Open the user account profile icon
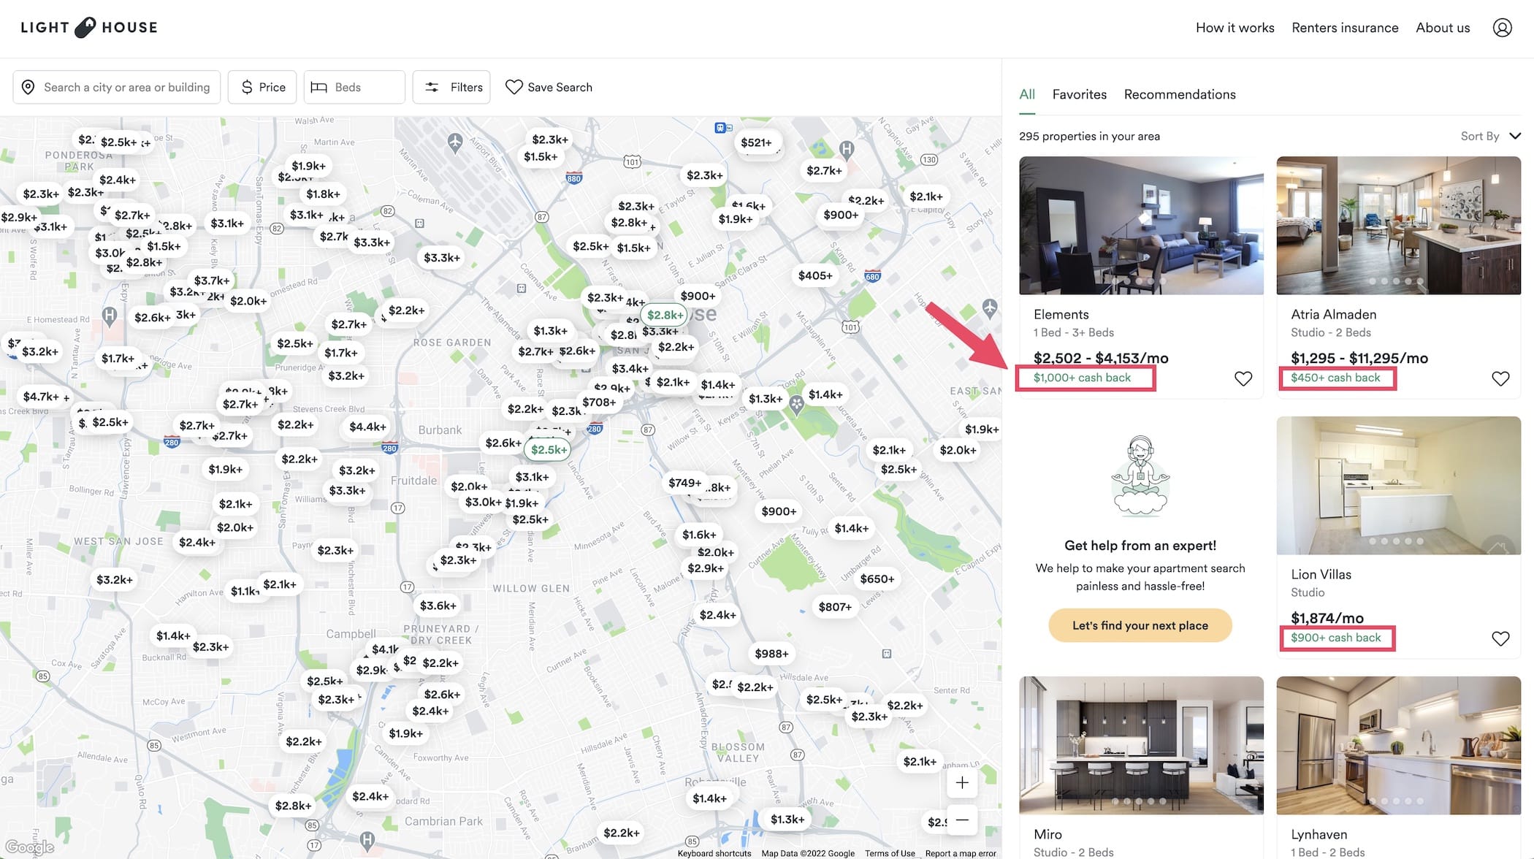1534x859 pixels. (x=1502, y=28)
